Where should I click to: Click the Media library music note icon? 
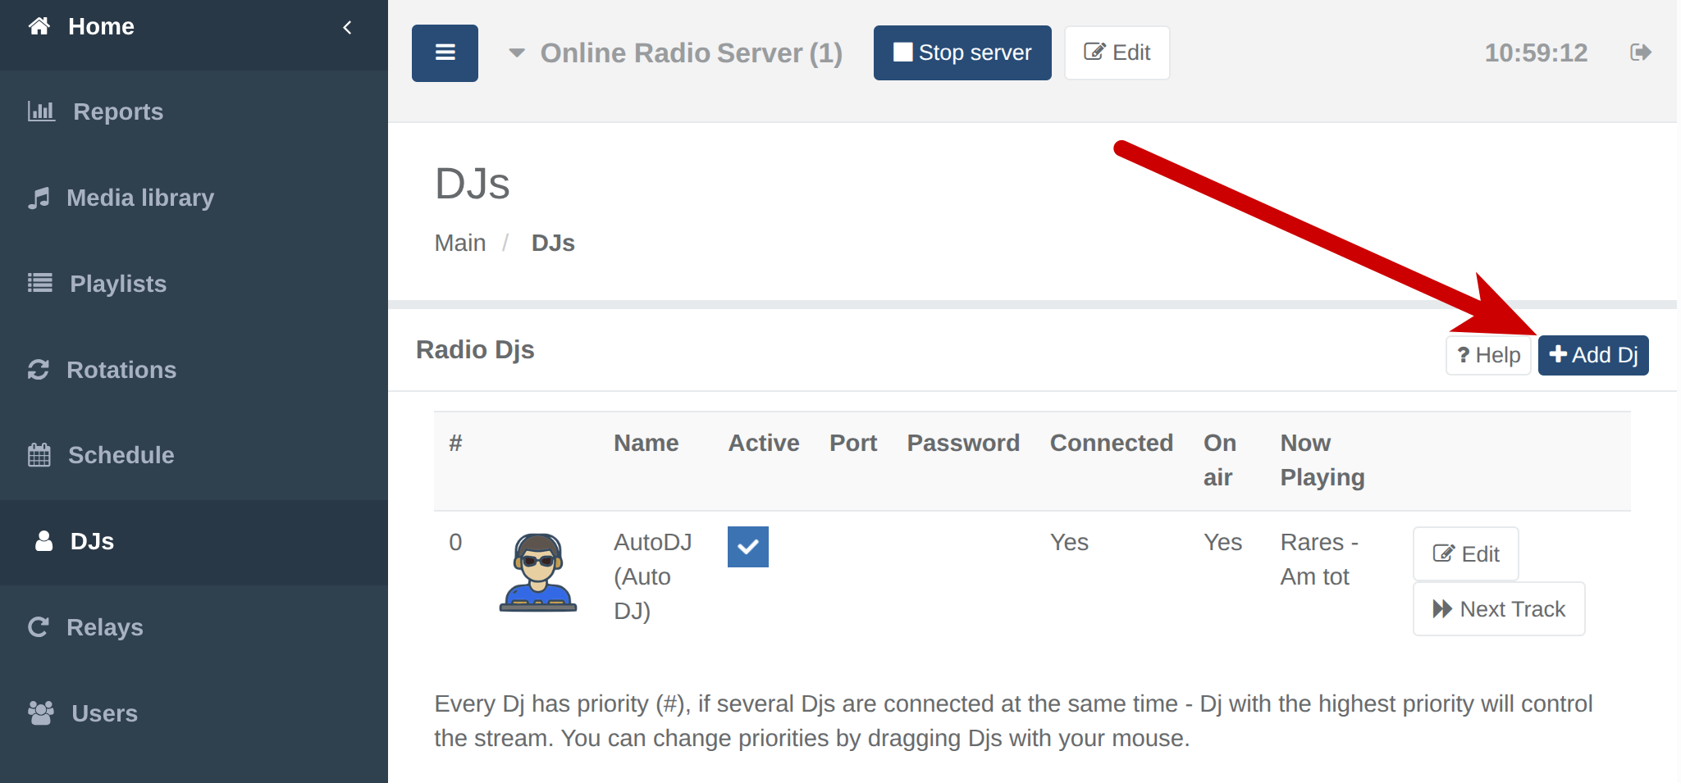coord(39,198)
